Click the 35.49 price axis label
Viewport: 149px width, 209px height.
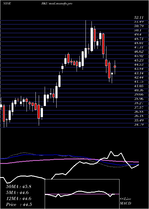[x=139, y=120]
